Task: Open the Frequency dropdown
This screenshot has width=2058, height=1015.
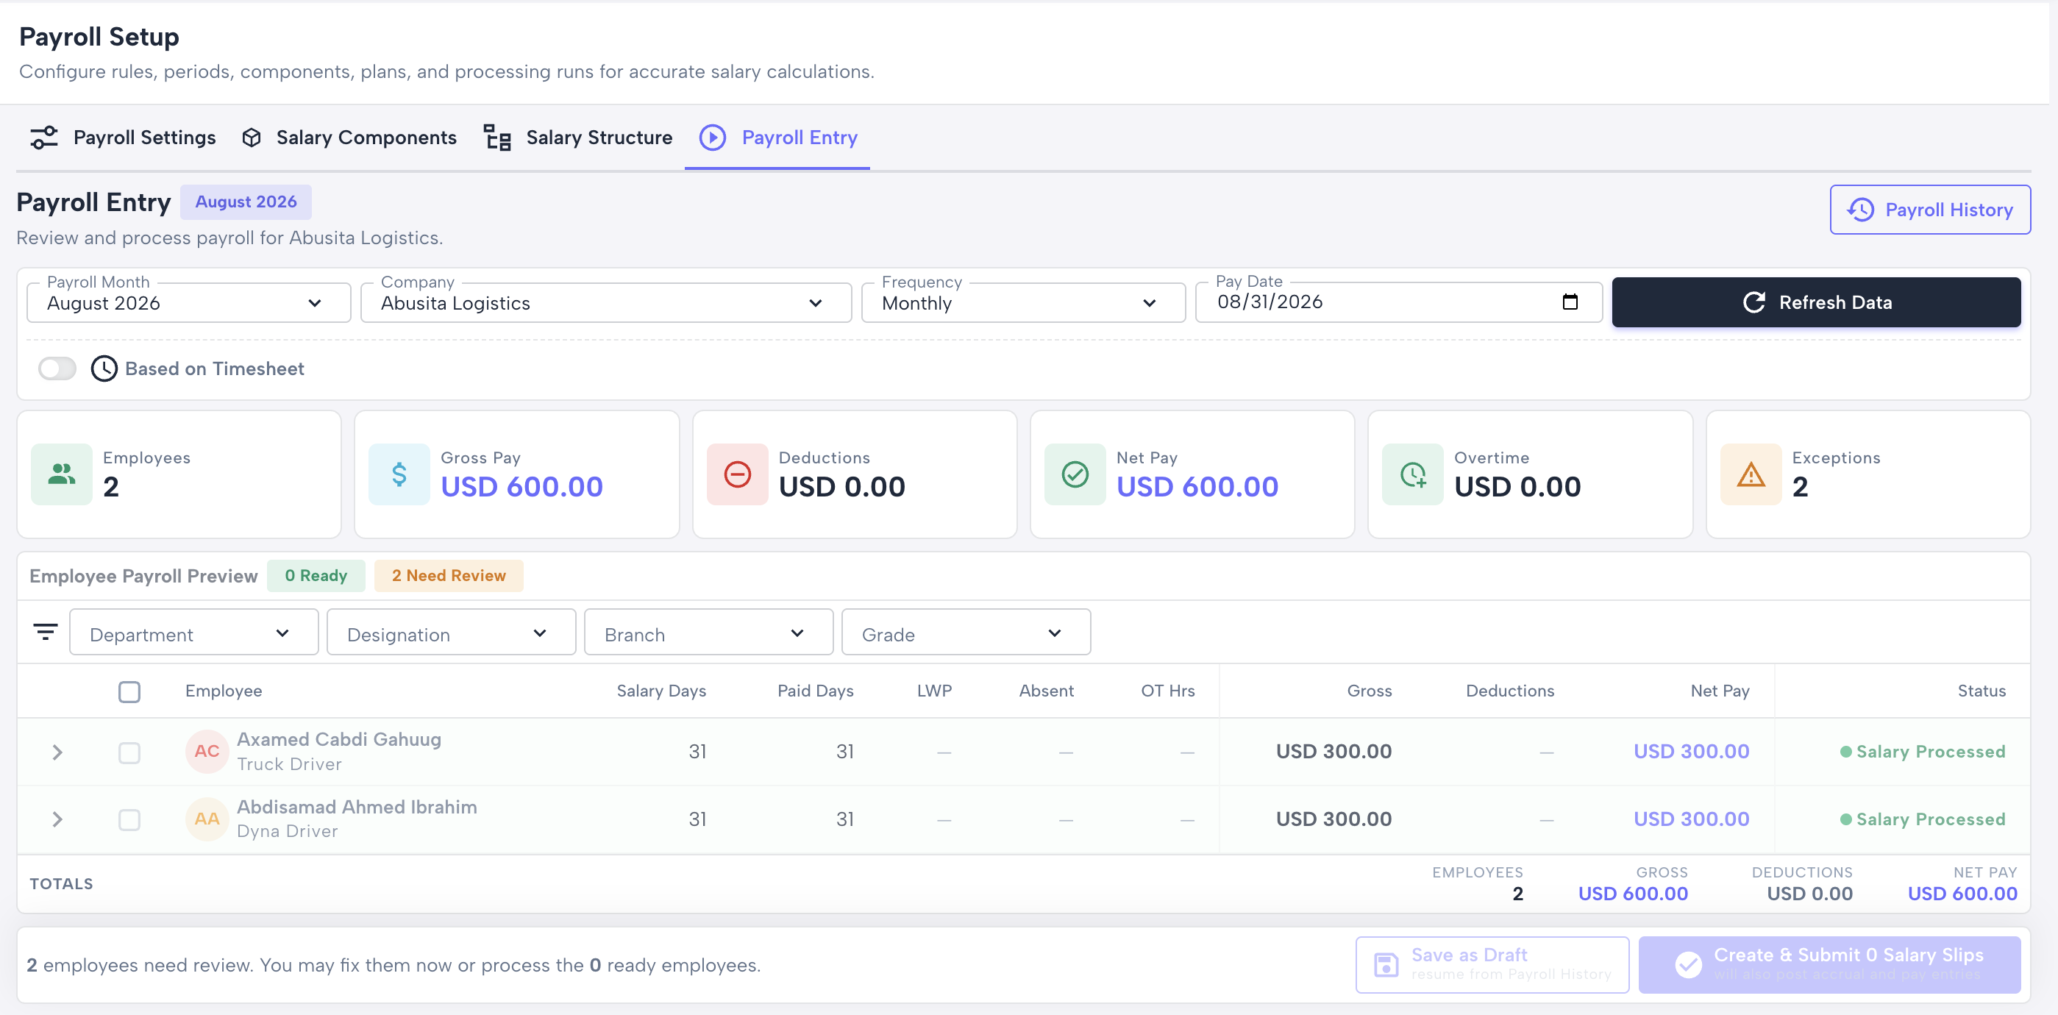Action: coord(1023,303)
